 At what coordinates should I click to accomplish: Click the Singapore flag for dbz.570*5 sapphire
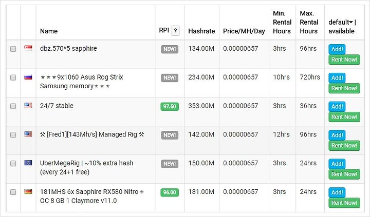[28, 48]
